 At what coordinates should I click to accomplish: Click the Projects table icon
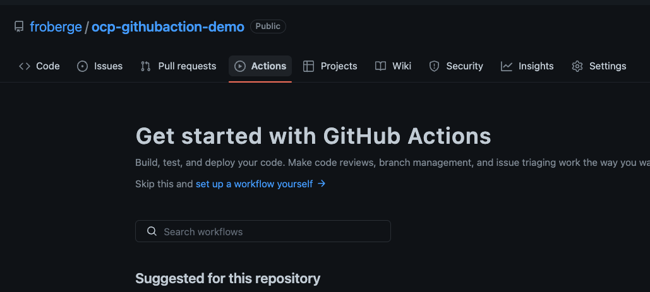point(308,66)
